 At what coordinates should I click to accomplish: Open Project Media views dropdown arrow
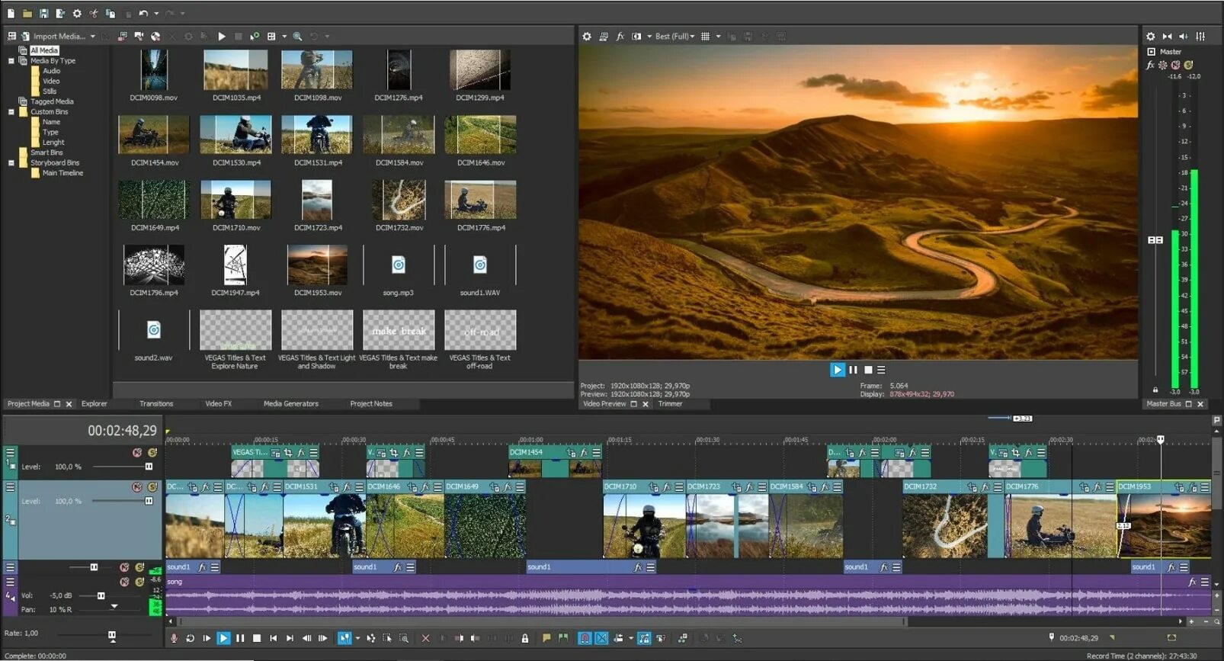point(284,36)
